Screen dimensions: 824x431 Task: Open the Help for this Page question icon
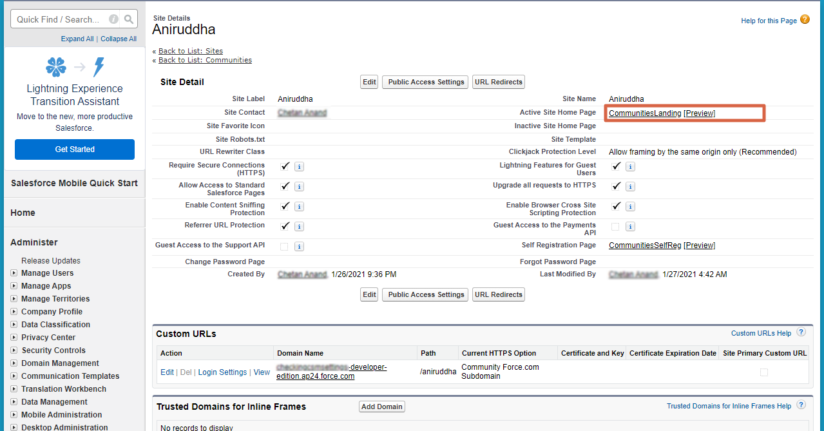[805, 20]
